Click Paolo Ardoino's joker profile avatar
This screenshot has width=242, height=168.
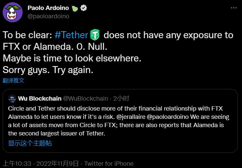13,12
